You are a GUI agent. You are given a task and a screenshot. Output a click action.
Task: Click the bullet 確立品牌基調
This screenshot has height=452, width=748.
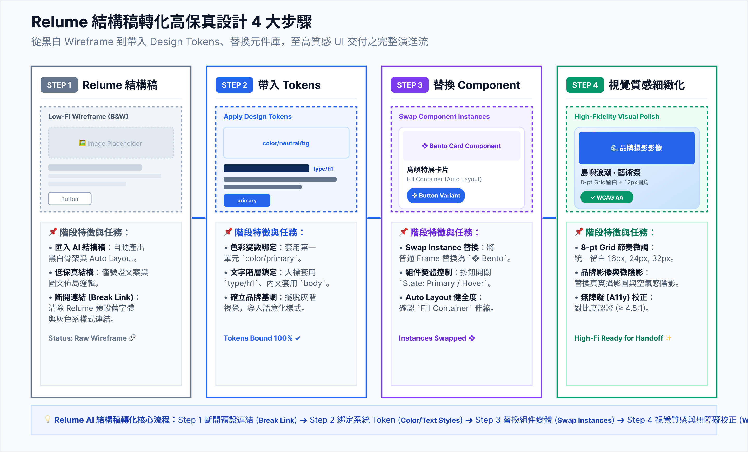pyautogui.click(x=253, y=297)
